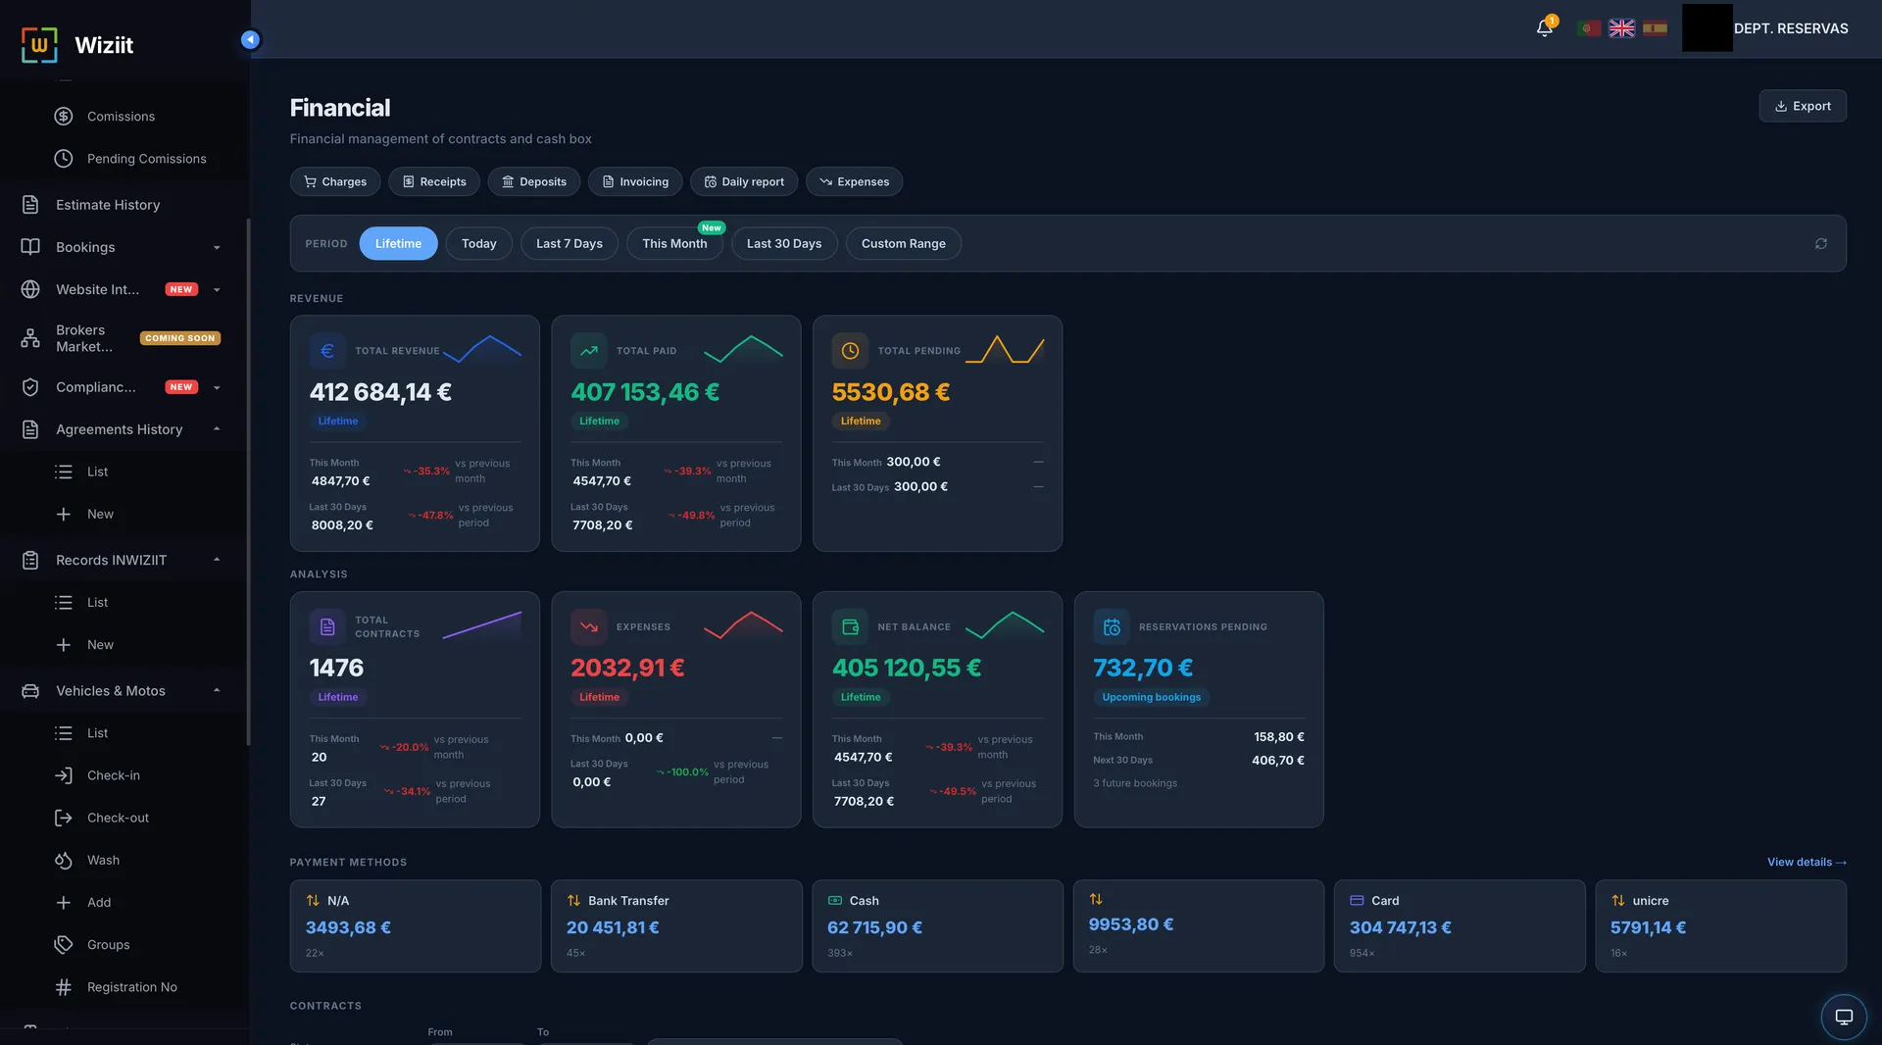Open the Deposits tab
The height and width of the screenshot is (1045, 1882).
click(x=533, y=181)
